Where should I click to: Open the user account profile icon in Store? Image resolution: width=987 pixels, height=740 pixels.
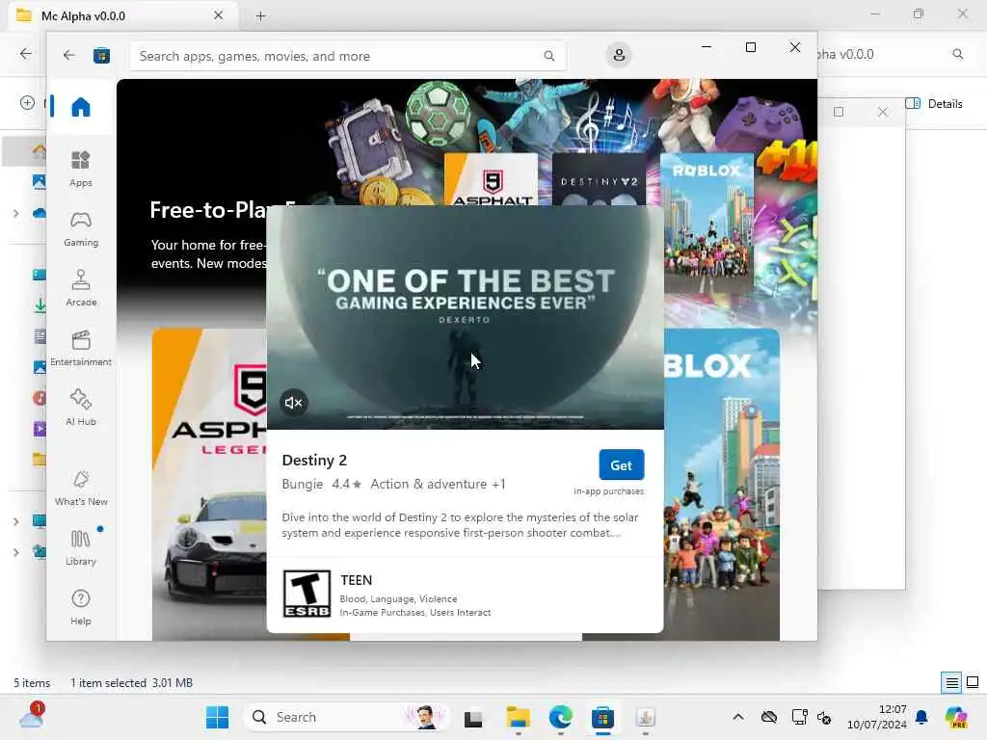pos(619,55)
